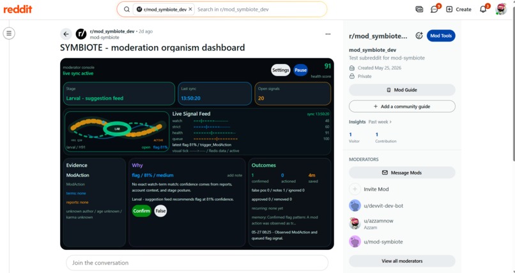Image resolution: width=515 pixels, height=273 pixels.
Task: View all moderators
Action: [402, 261]
